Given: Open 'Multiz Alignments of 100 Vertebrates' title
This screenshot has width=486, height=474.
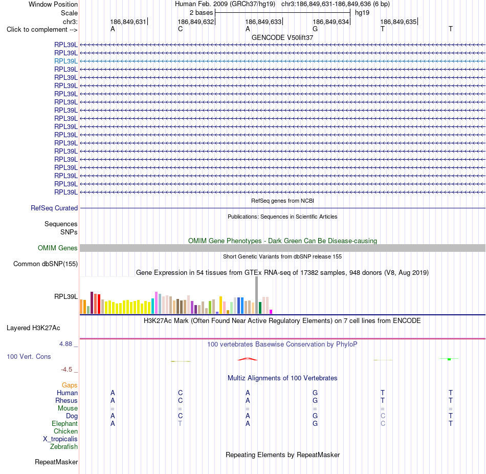Looking at the screenshot, I should point(282,378).
